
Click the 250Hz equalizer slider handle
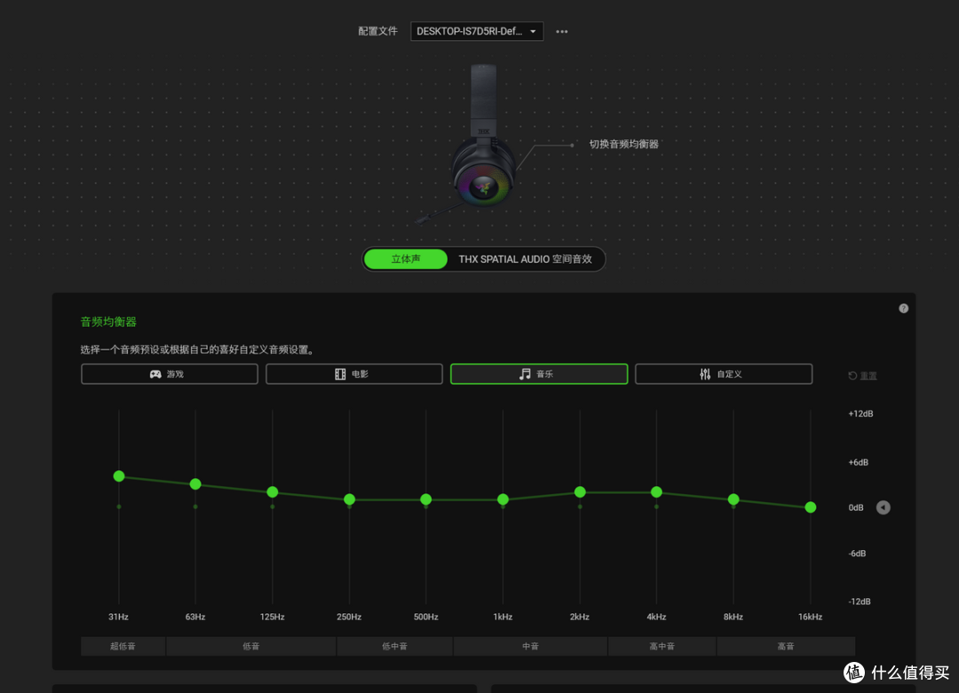(349, 500)
